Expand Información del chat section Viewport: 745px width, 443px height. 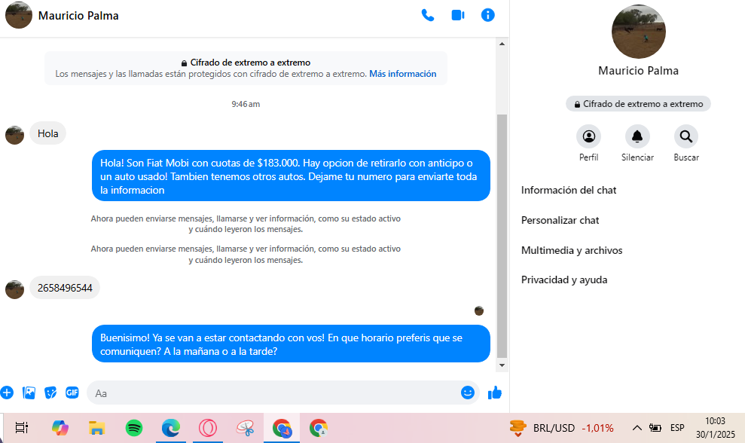(569, 191)
